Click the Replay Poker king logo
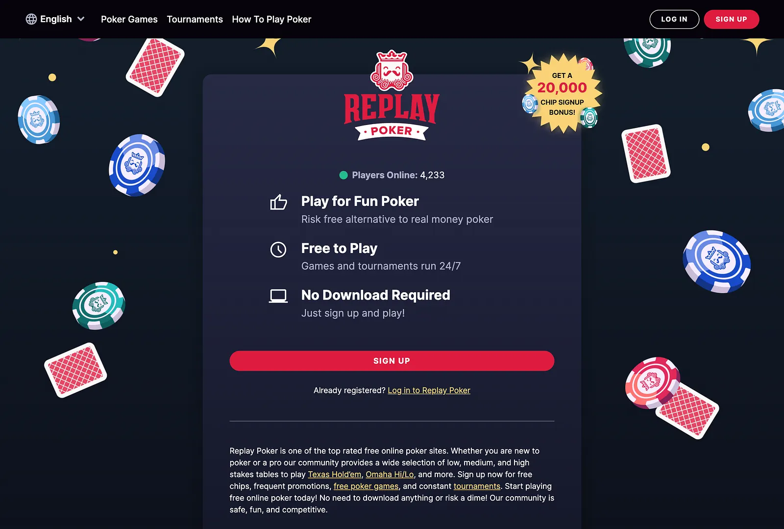784x529 pixels. (392, 95)
